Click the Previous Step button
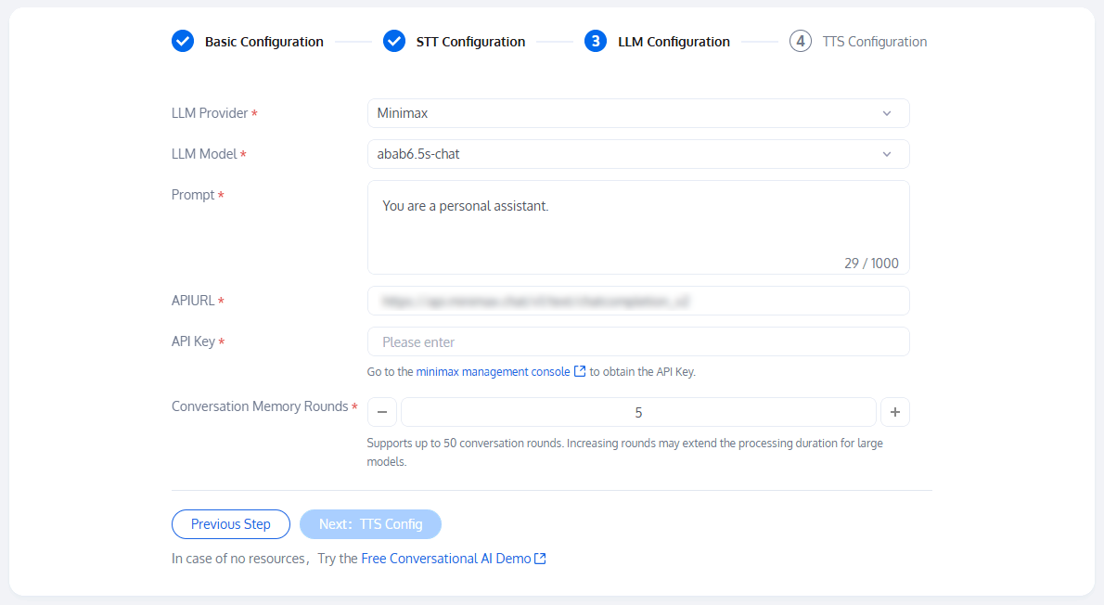 (231, 524)
